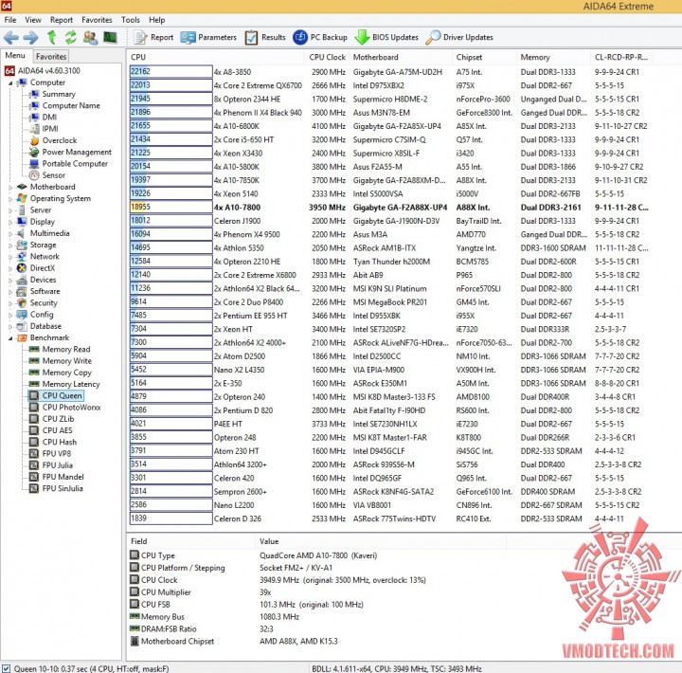Screen dimensions: 682x673
Task: Expand the Multimedia tree node
Action: tap(10, 234)
